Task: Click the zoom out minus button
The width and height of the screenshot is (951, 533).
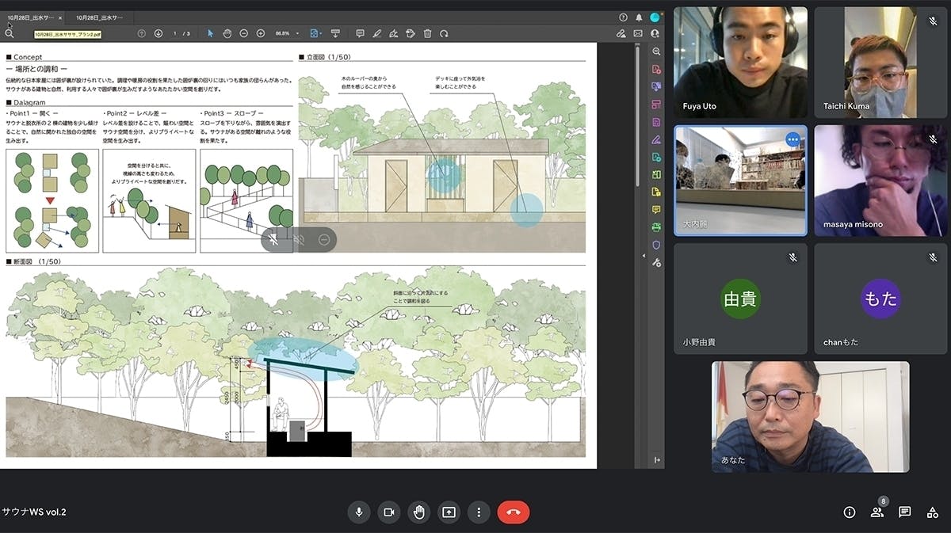Action: [243, 33]
